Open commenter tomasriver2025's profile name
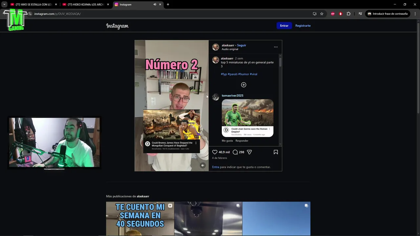 232,95
